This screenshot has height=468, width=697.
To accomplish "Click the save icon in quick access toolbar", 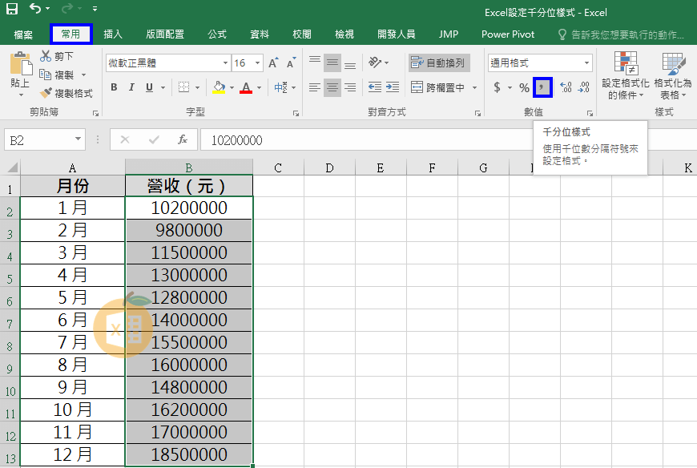I will 12,10.
